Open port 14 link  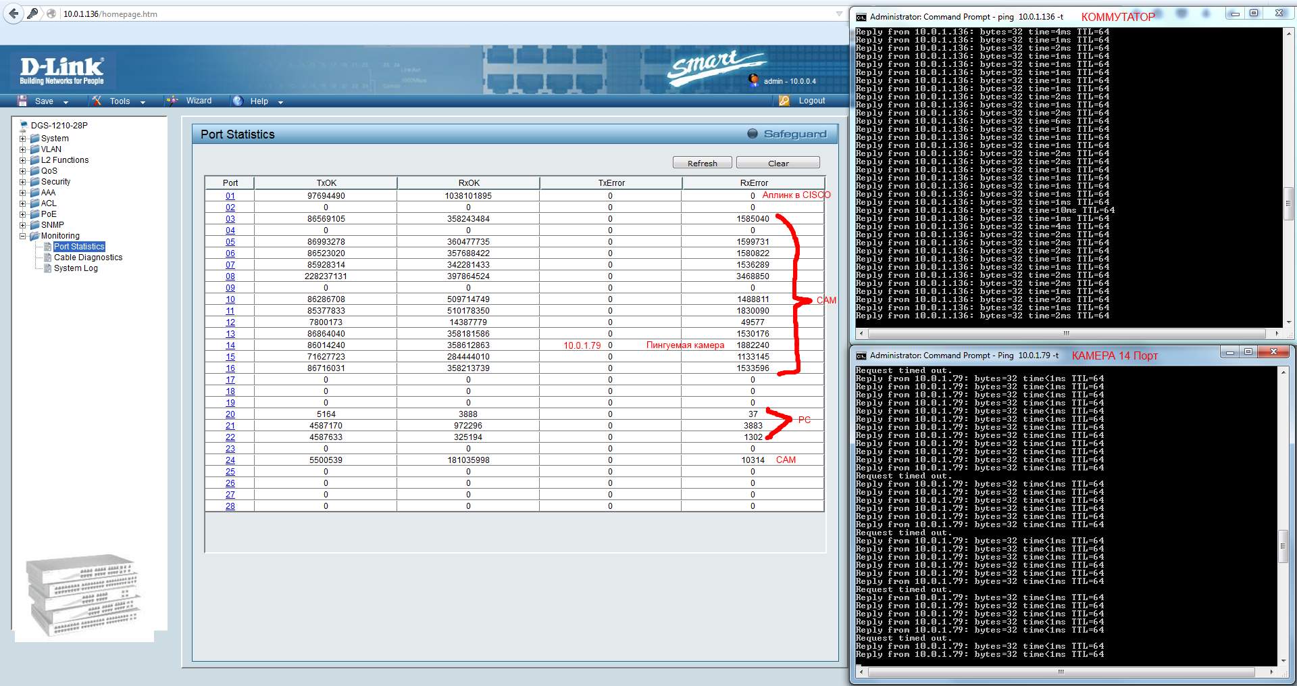230,345
